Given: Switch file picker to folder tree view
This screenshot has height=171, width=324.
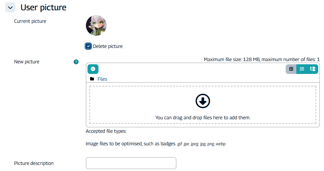Looking at the screenshot, I should pyautogui.click(x=312, y=69).
